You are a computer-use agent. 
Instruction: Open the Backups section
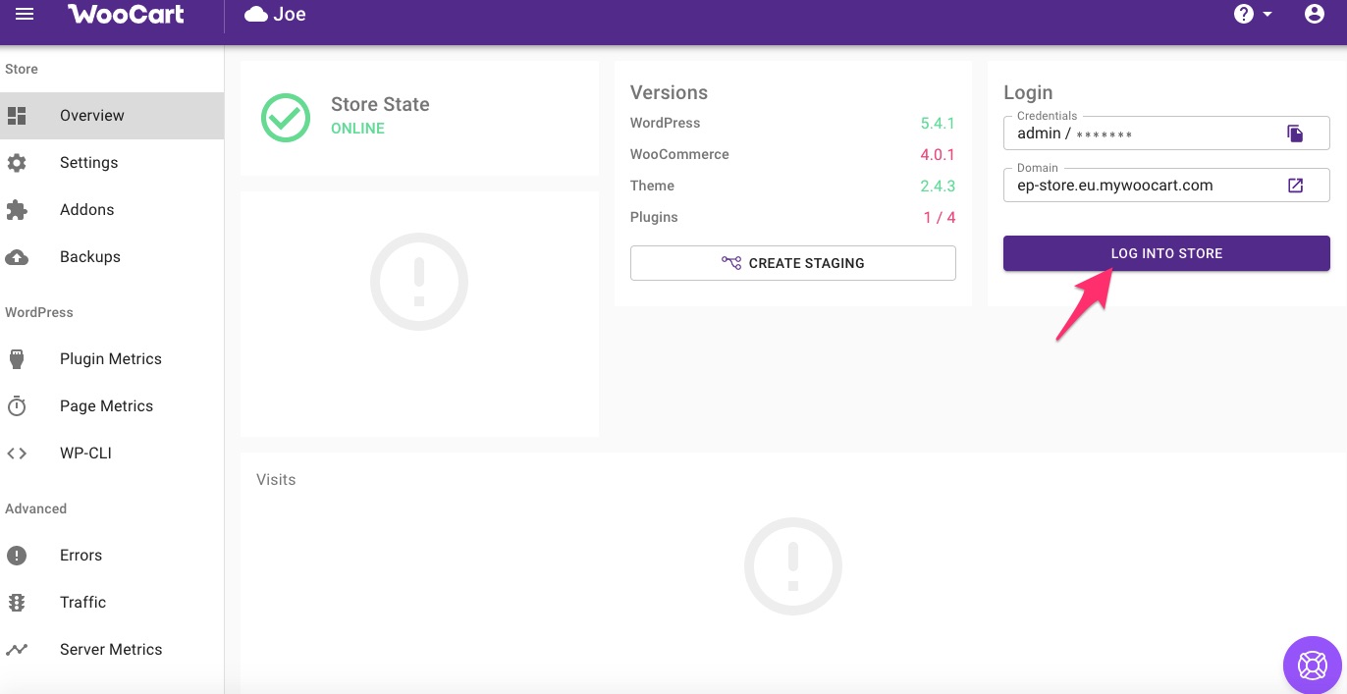pyautogui.click(x=89, y=257)
